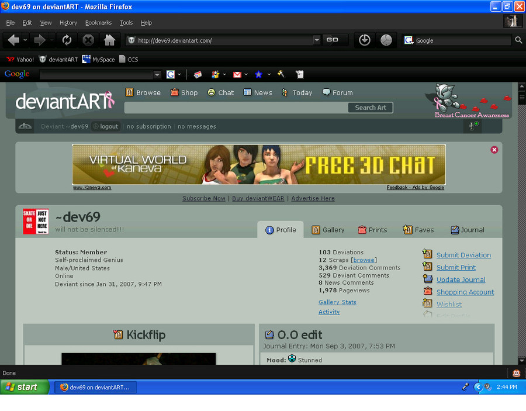Click the Google toolbar G search button
The image size is (526, 411).
tap(171, 74)
